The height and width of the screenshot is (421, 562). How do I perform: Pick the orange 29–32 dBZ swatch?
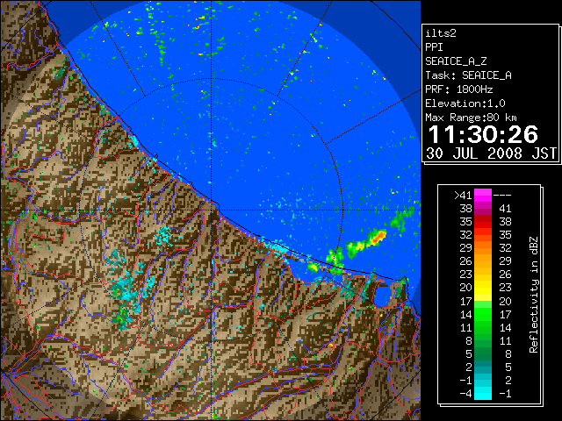coord(483,248)
